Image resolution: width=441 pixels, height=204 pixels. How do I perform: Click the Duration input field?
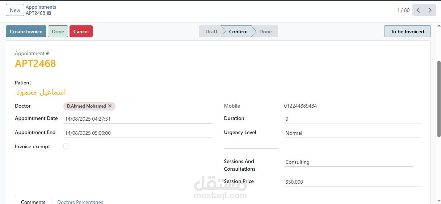(x=353, y=119)
